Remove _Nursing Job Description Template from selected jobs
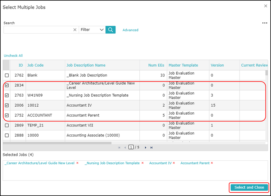Viewport: 271px width, 196px height. [143, 163]
